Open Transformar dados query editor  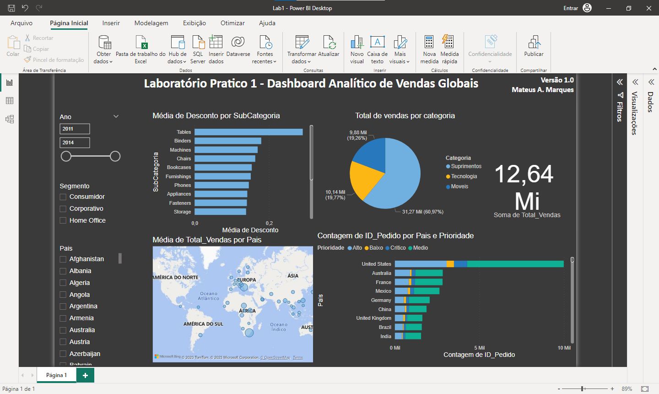[x=302, y=49]
